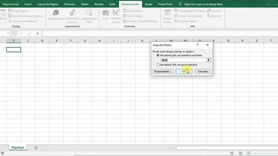Screen dimensions: 278x156
Task: Toggle Usar Referências Relativas
Action: (25, 16)
